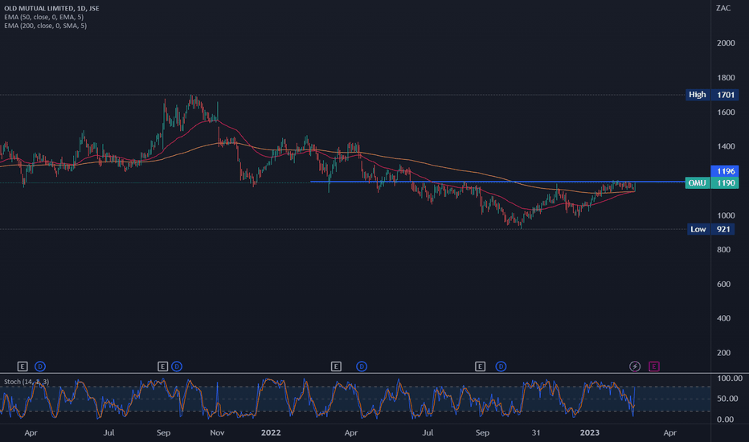Image resolution: width=749 pixels, height=442 pixels.
Task: Click the dividend marker D after September 2022
Action: 501,366
